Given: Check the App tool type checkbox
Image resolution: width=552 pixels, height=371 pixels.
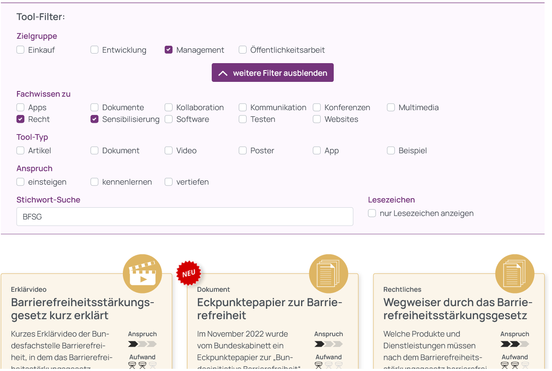Looking at the screenshot, I should point(317,150).
